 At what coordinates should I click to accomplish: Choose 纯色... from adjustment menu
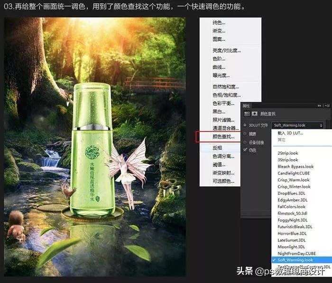219,23
